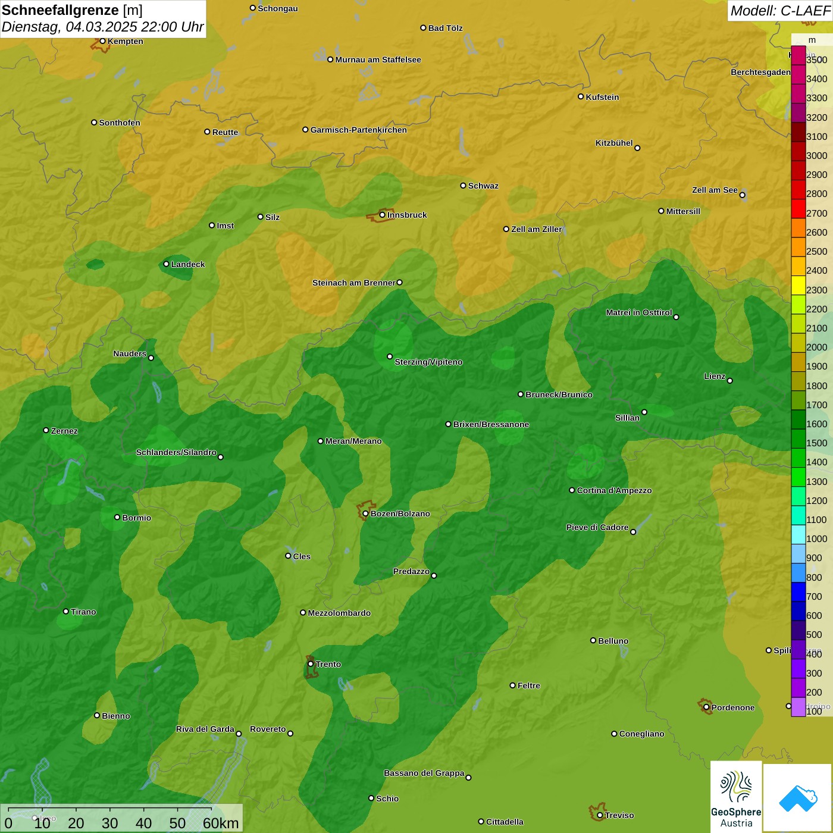Click the Bassano del Grappa label
Screen dimensions: 833x833
tap(424, 773)
